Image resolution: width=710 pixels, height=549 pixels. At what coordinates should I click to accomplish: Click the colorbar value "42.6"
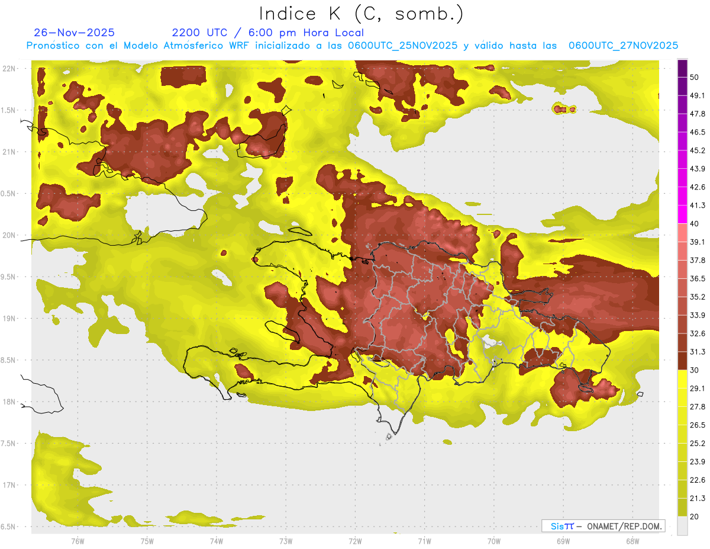coord(698,187)
